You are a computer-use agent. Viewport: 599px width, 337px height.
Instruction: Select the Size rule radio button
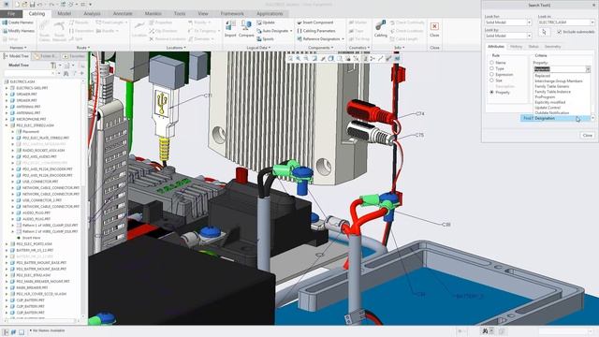pos(492,81)
